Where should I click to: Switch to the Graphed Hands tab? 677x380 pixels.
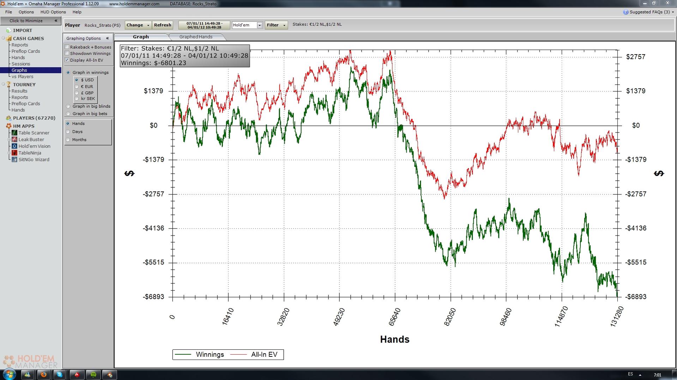point(196,37)
